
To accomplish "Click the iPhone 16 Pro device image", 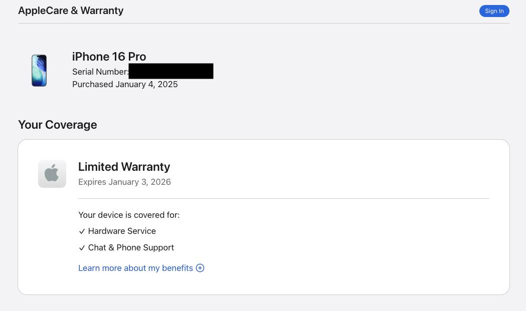I will (x=39, y=71).
